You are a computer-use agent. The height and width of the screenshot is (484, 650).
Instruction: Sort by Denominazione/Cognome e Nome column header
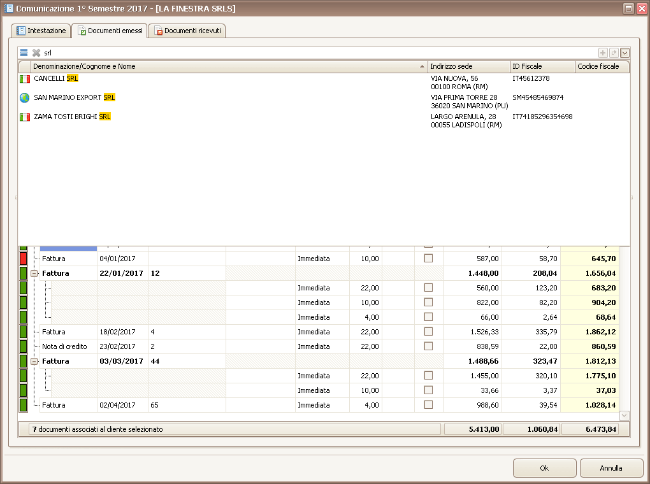click(223, 66)
